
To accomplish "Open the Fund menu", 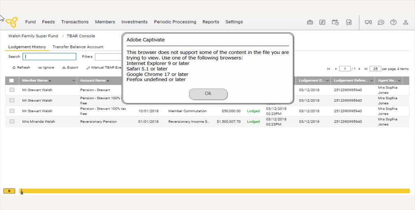I will point(30,22).
